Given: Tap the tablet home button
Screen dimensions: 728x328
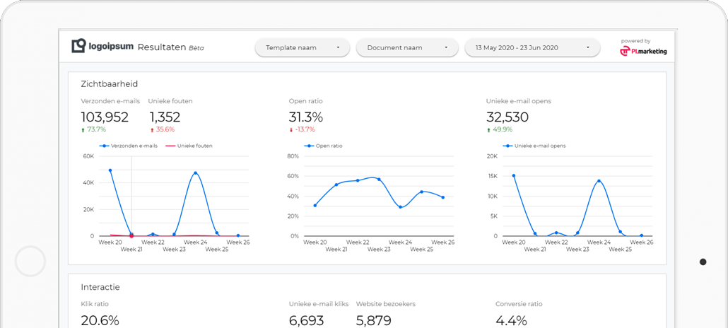Looking at the screenshot, I should pos(30,262).
